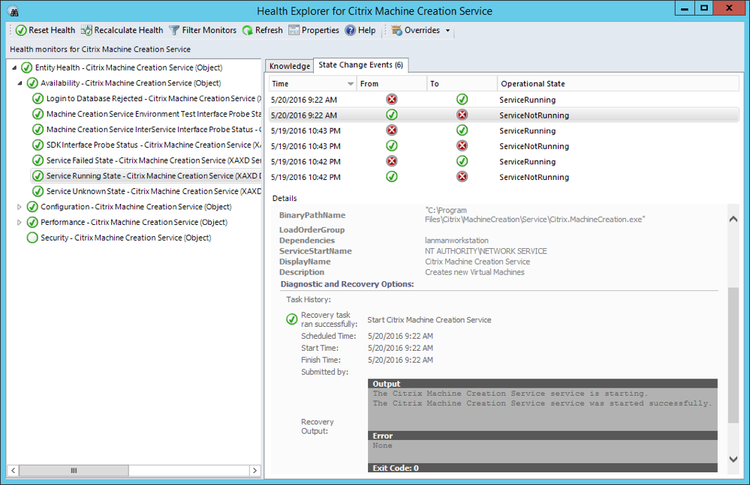Click Recalculate Health in the toolbar

122,30
